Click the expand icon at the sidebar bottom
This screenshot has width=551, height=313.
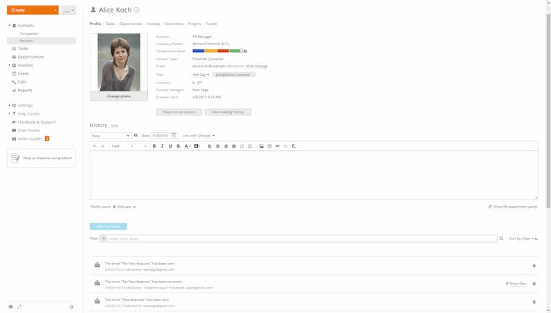(19, 307)
